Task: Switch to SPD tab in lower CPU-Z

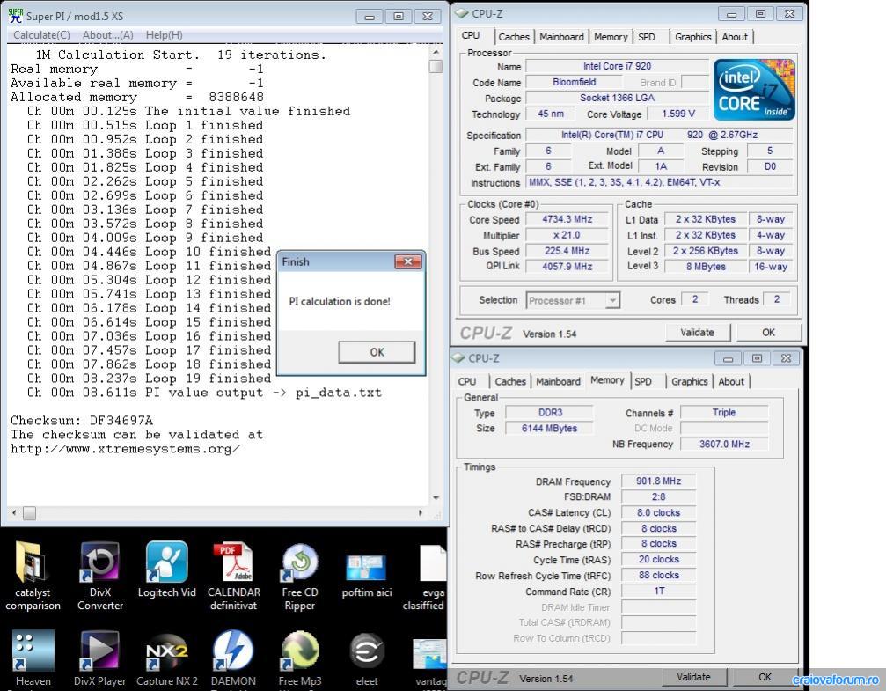Action: (643, 382)
